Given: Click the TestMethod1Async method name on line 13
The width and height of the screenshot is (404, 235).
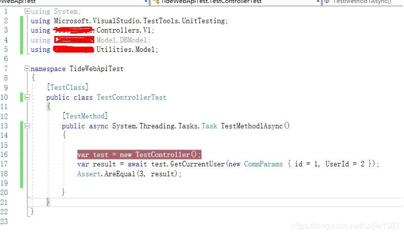Looking at the screenshot, I should point(252,126).
